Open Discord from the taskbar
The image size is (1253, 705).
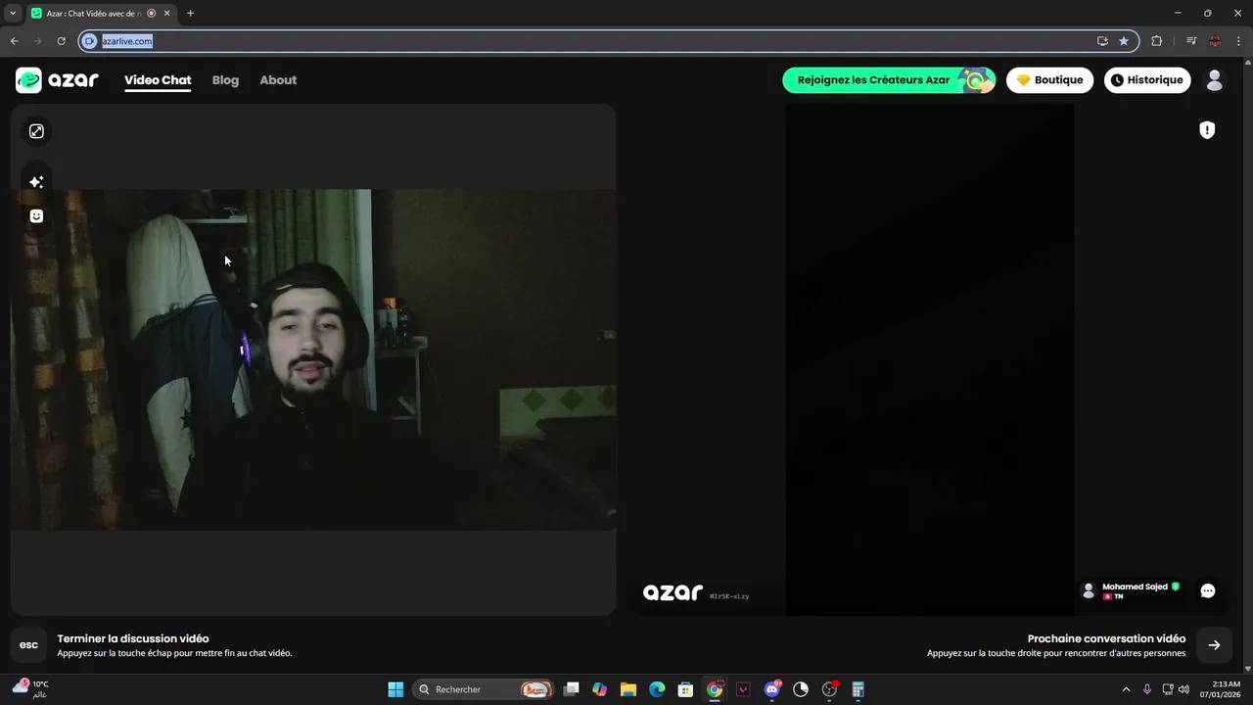[772, 689]
